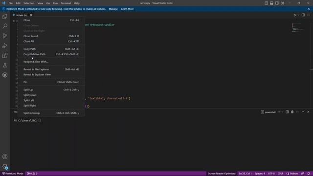Click the Manage link in banner

tap(113, 9)
